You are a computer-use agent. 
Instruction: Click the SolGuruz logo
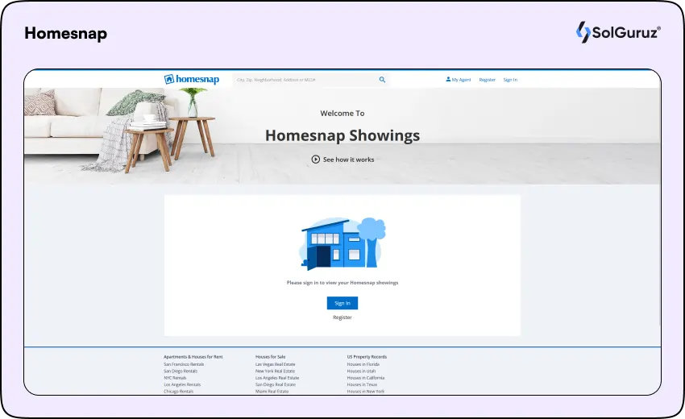pyautogui.click(x=618, y=32)
